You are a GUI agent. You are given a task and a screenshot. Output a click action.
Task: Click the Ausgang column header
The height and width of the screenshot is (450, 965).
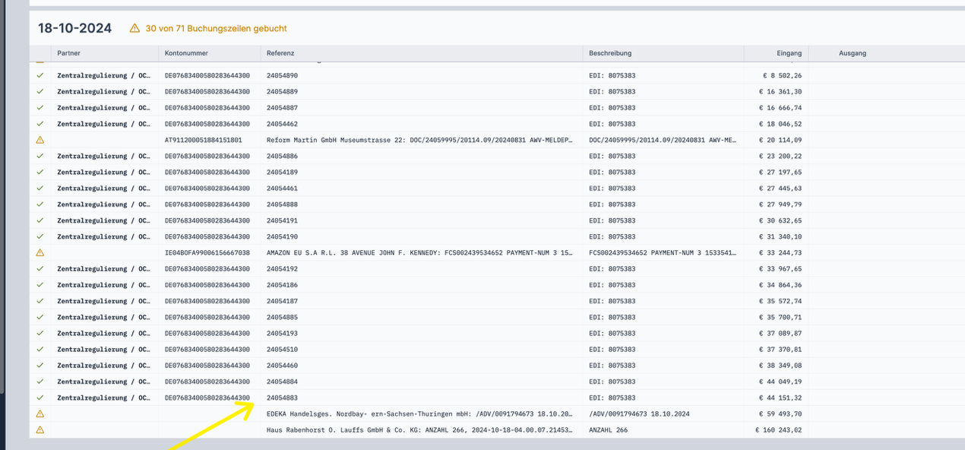click(852, 53)
